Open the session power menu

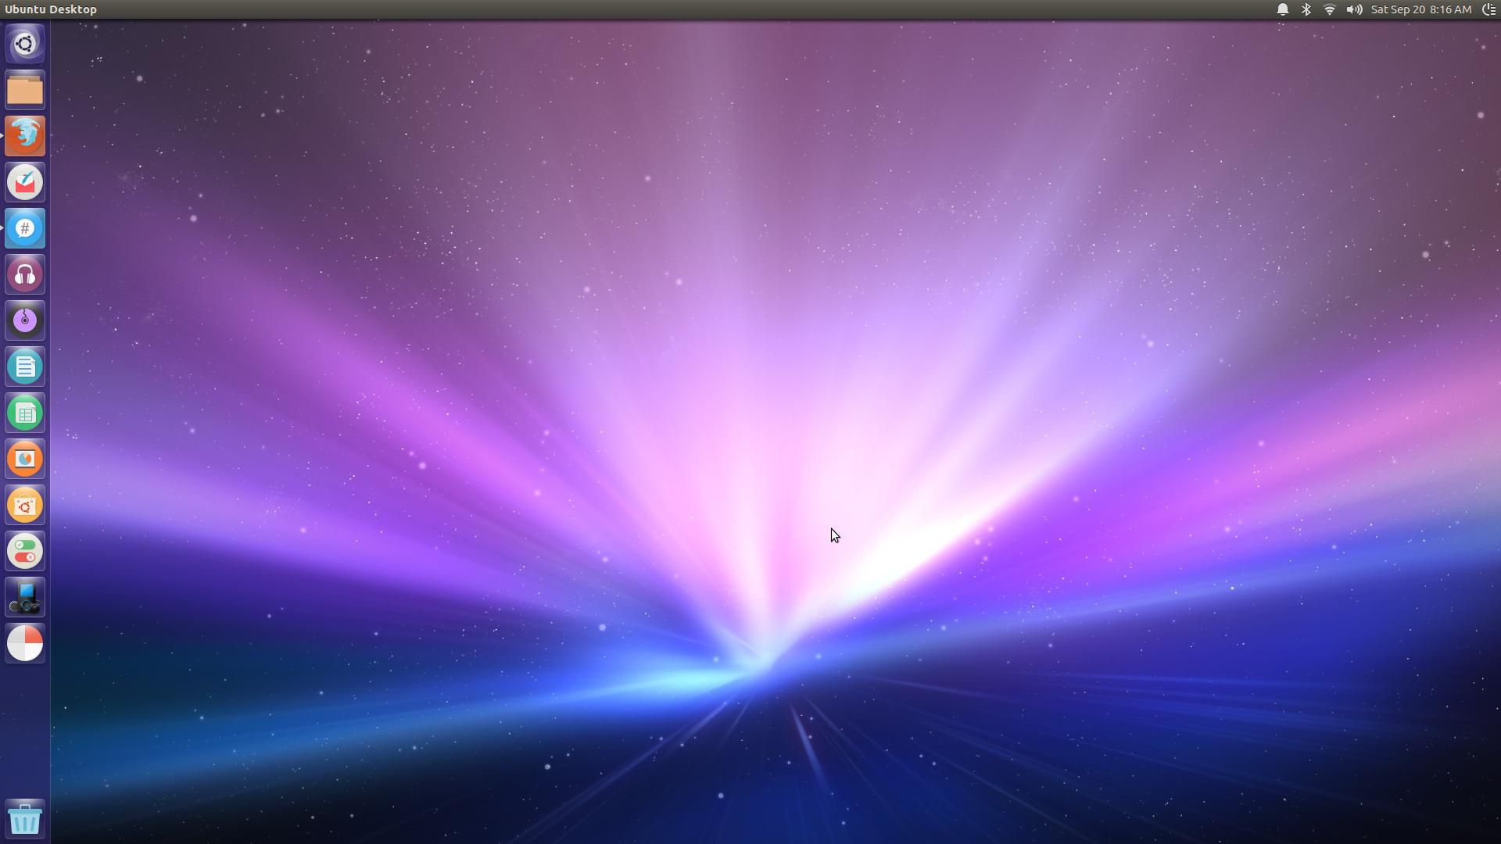pyautogui.click(x=1489, y=9)
